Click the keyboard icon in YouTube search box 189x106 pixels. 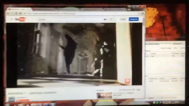105,19
